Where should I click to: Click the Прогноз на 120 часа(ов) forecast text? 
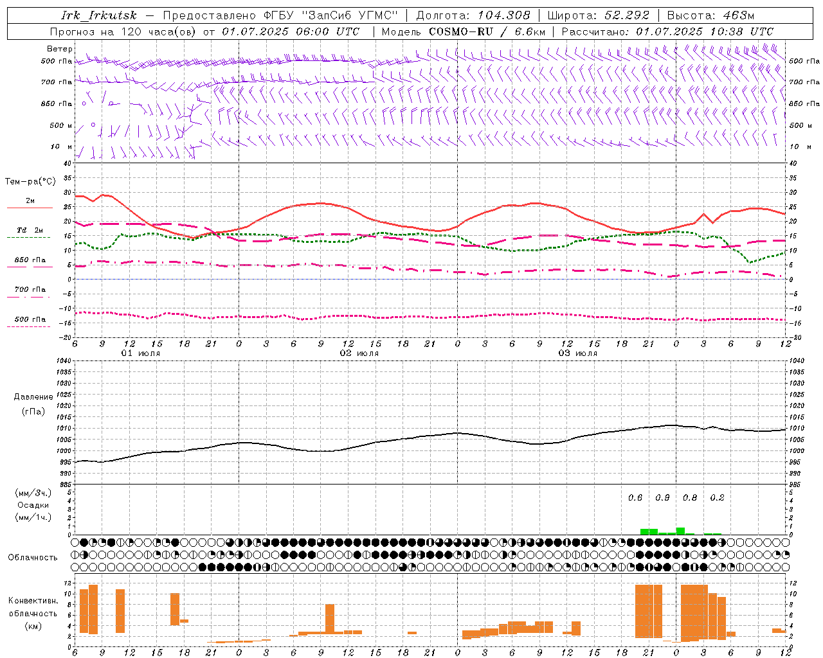(x=123, y=31)
